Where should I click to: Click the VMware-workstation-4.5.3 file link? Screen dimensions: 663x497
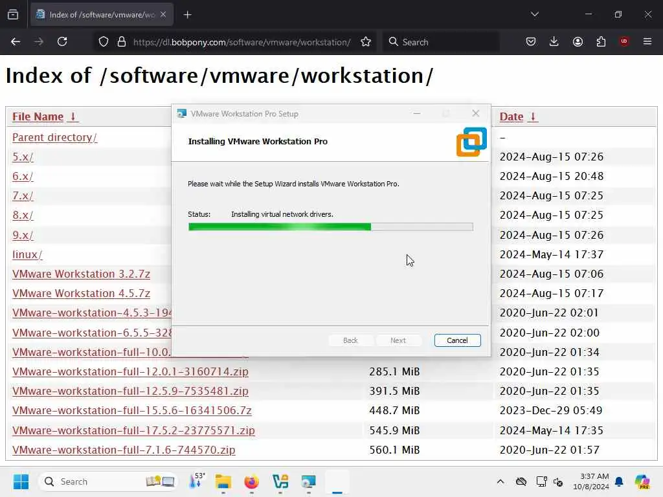(92, 313)
